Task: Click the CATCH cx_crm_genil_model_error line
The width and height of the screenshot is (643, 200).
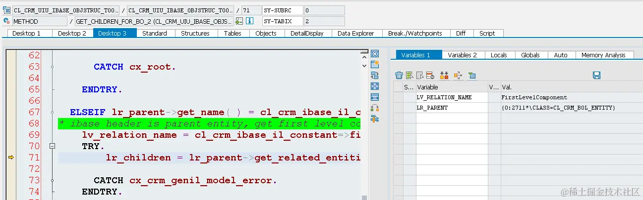Action: (185, 180)
